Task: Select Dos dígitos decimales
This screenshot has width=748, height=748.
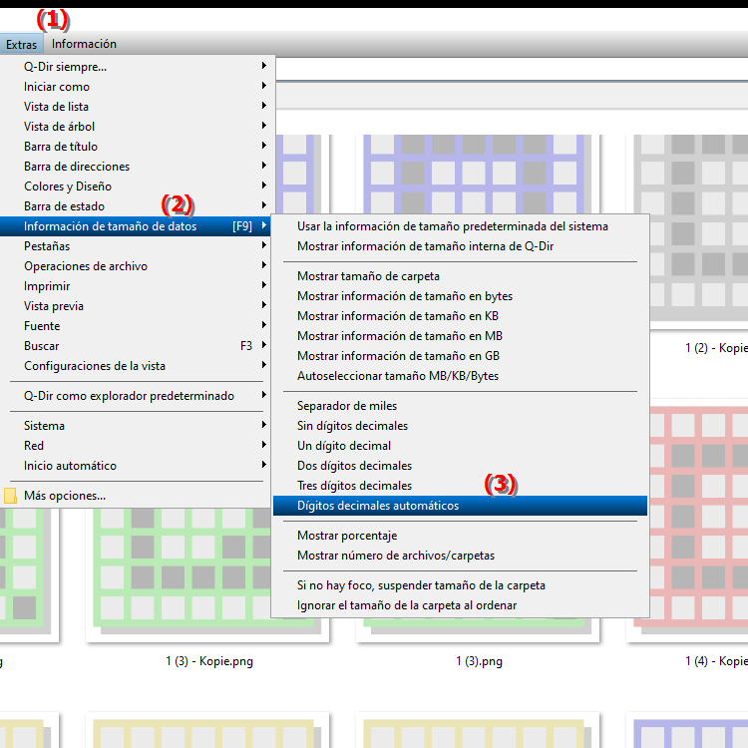Action: (461, 466)
